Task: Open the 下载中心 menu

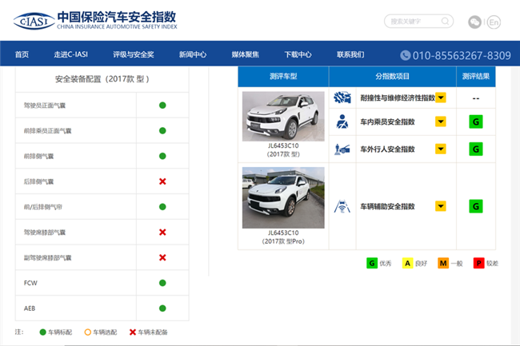Action: click(298, 54)
